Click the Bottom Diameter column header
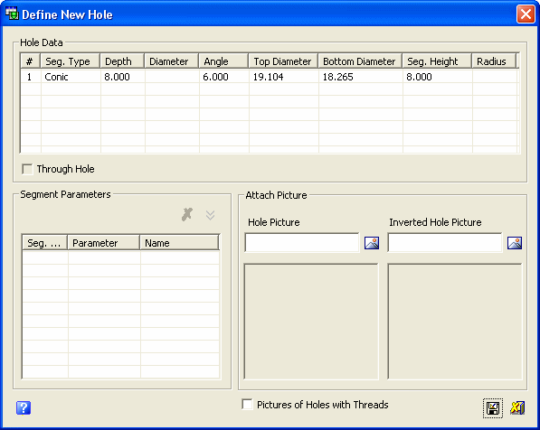This screenshot has height=430, width=540. point(360,61)
